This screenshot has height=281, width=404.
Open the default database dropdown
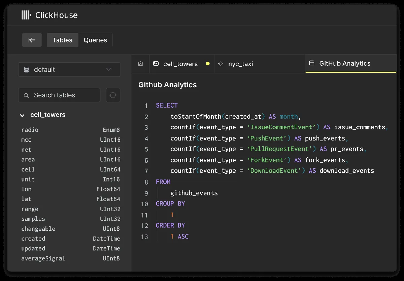69,69
